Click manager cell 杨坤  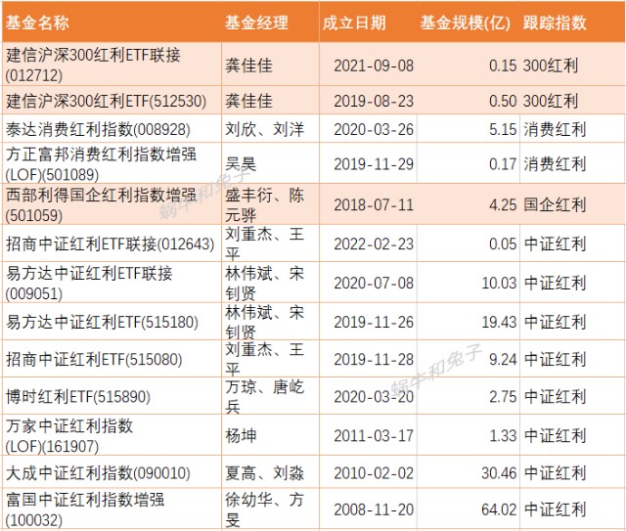[270, 435]
